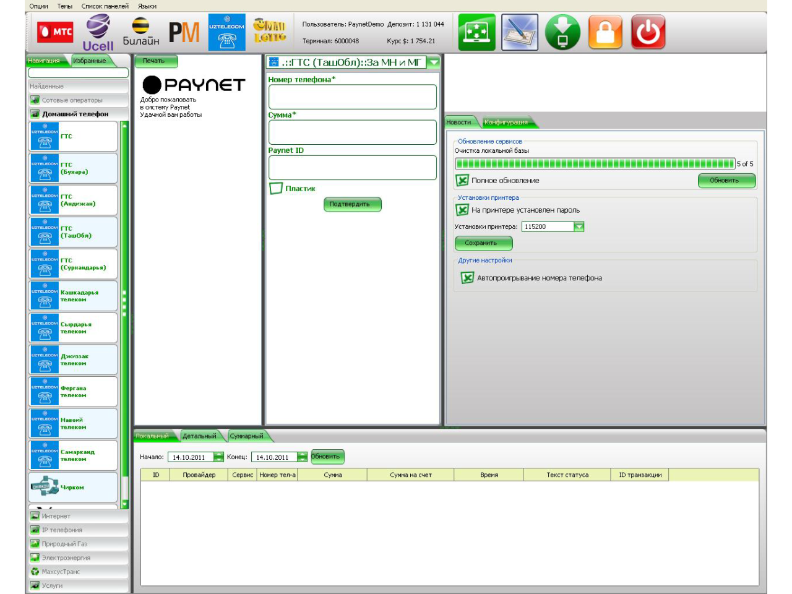The height and width of the screenshot is (594, 792).
Task: Toggle Автопроигрывание номера телефона checkbox
Action: 468,278
